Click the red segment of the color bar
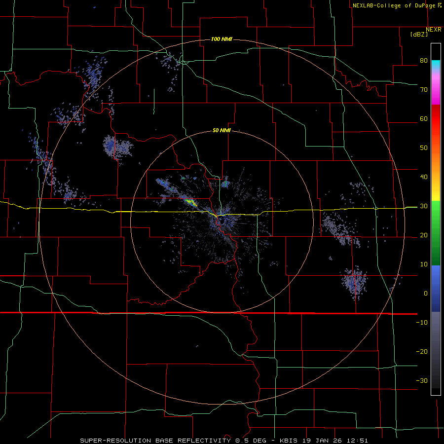Screen dimensions: 444x444 pyautogui.click(x=436, y=119)
